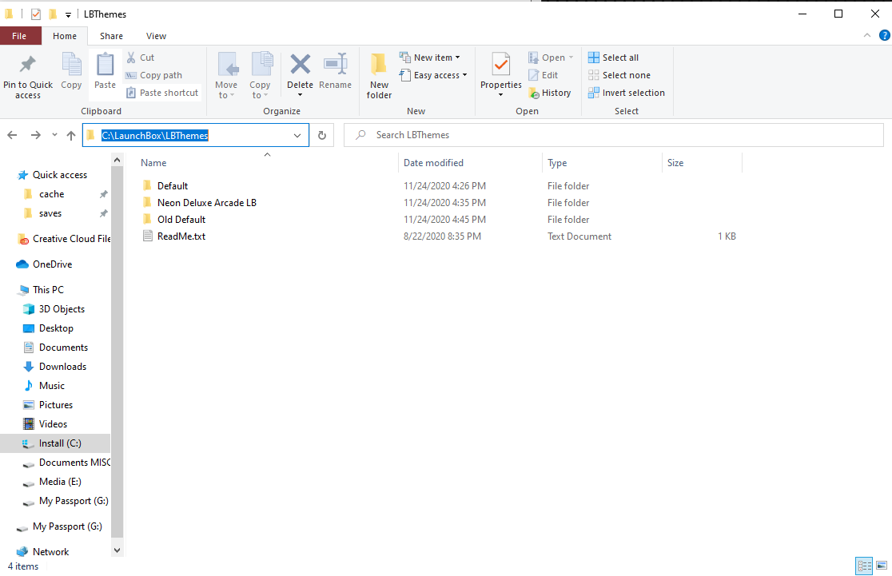The width and height of the screenshot is (892, 576).
Task: Click the Search LBThemes box
Action: (613, 135)
